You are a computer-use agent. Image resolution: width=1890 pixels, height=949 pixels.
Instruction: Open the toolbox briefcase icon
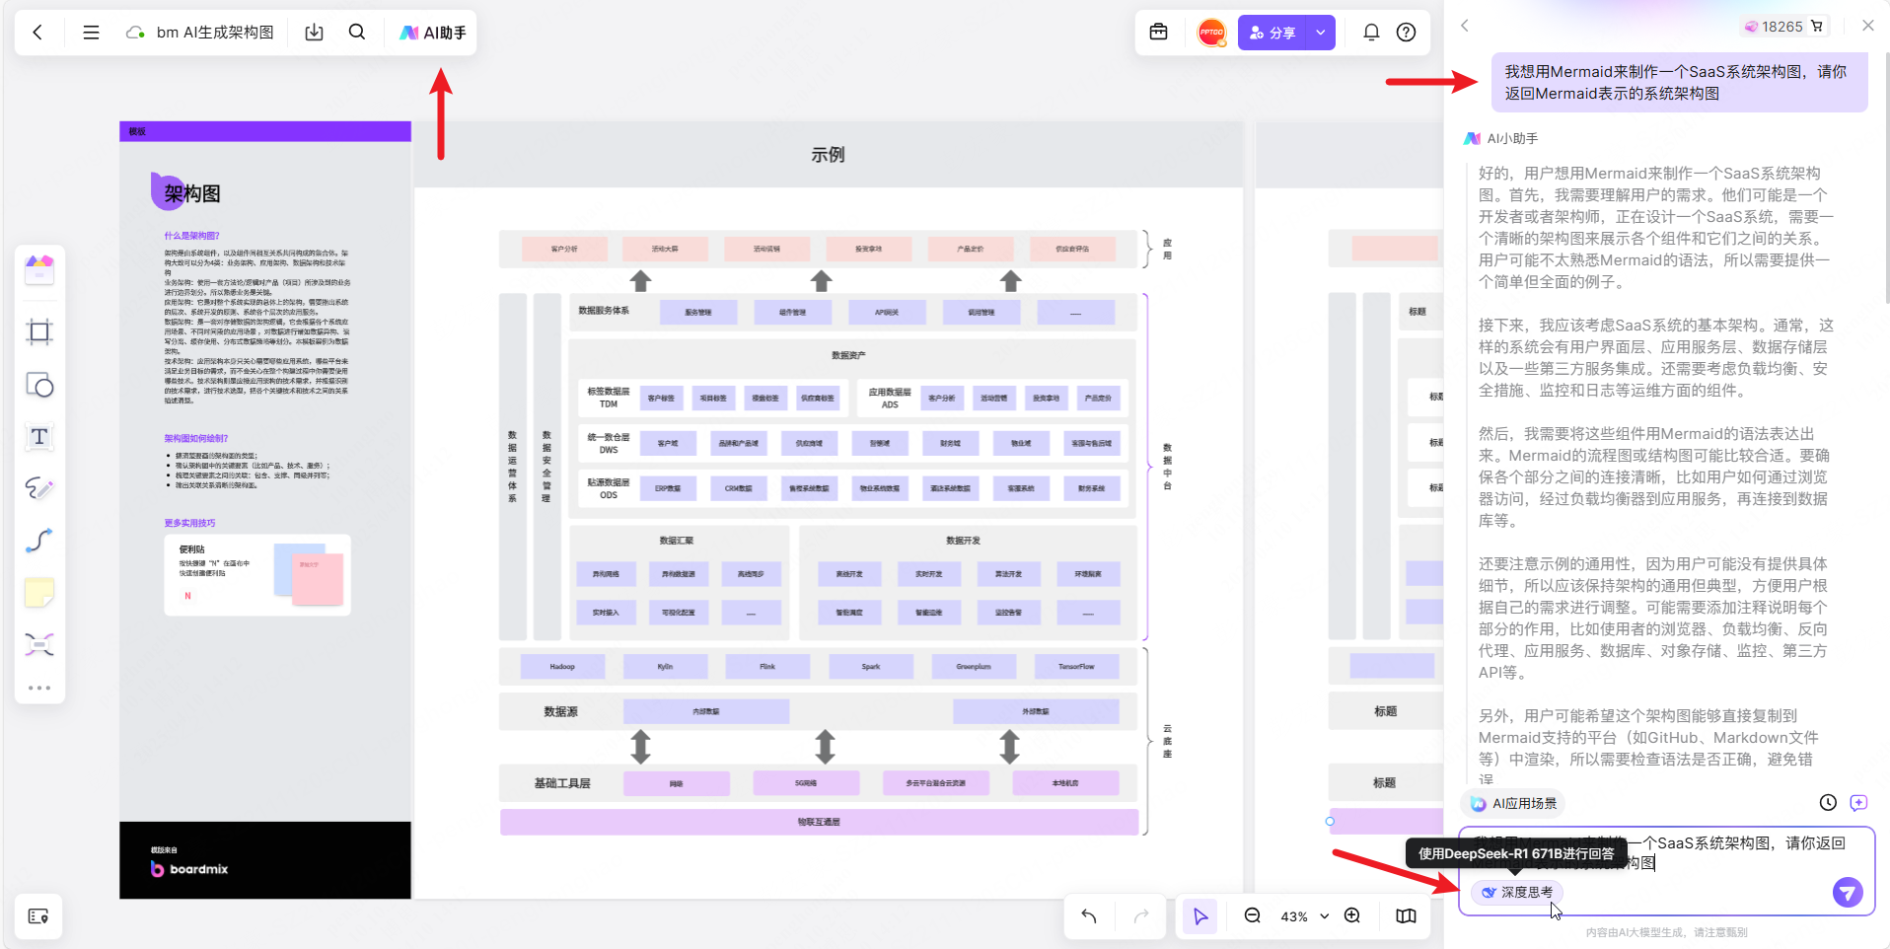coord(1159,33)
